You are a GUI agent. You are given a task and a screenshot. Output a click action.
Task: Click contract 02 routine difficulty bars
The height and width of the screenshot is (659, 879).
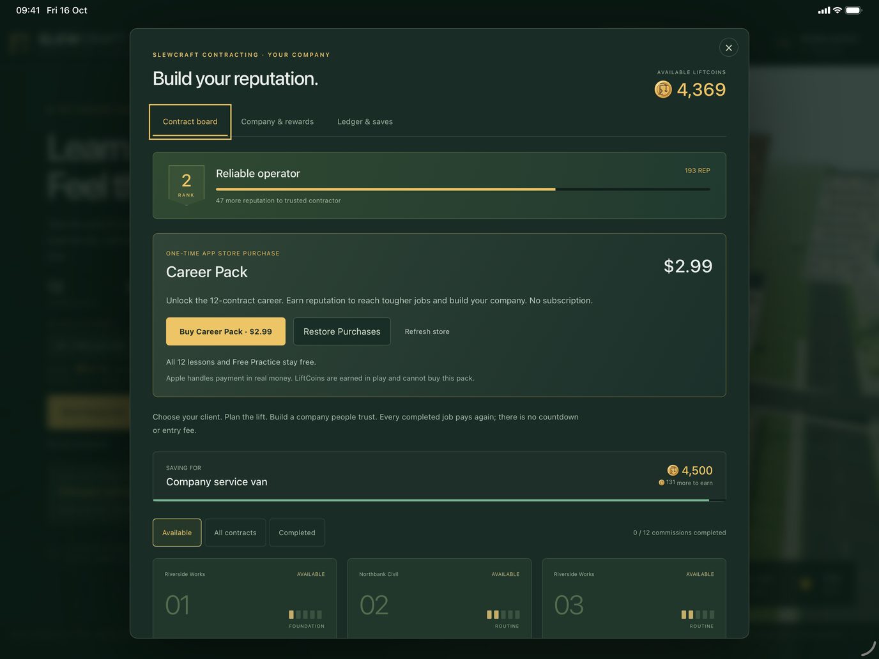(503, 614)
